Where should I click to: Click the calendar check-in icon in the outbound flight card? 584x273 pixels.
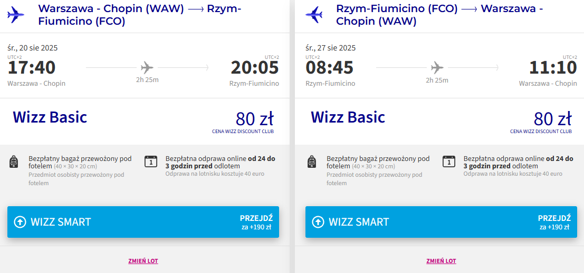pos(151,161)
